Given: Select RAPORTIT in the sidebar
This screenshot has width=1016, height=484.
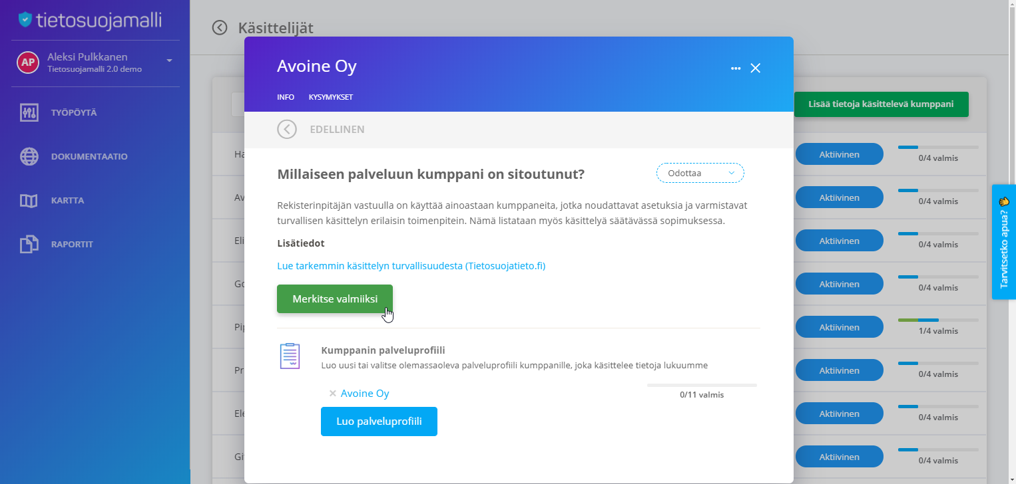Looking at the screenshot, I should (72, 244).
